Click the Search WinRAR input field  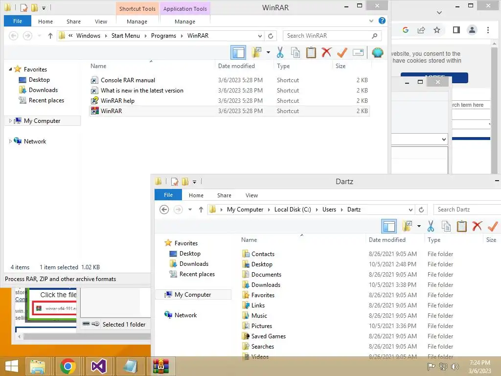click(x=332, y=36)
